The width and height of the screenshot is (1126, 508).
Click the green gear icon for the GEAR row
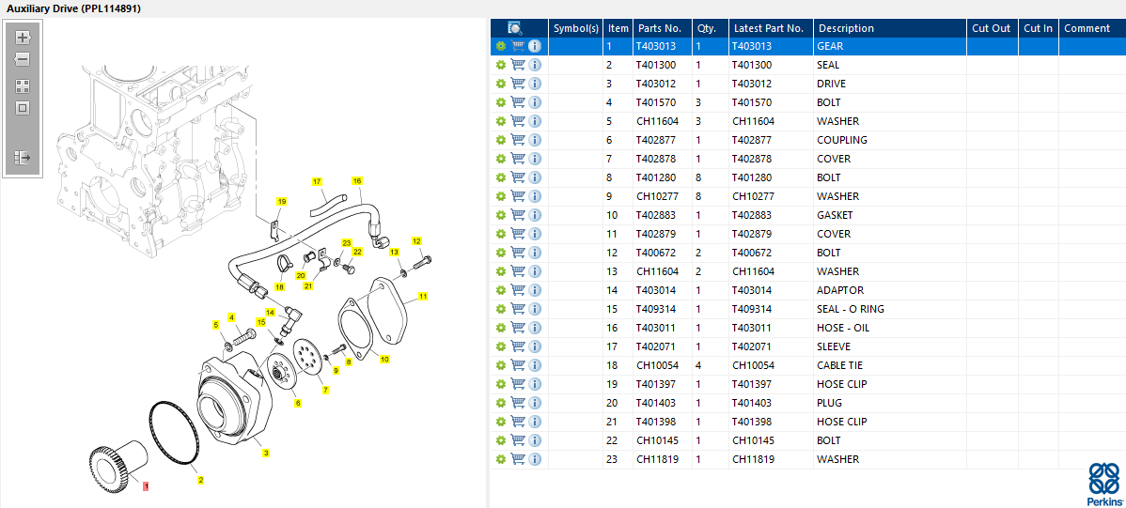pos(501,46)
